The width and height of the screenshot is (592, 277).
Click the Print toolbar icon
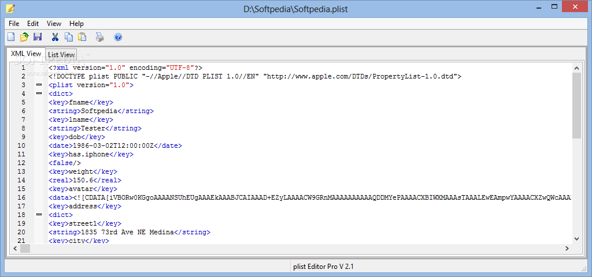click(x=99, y=37)
